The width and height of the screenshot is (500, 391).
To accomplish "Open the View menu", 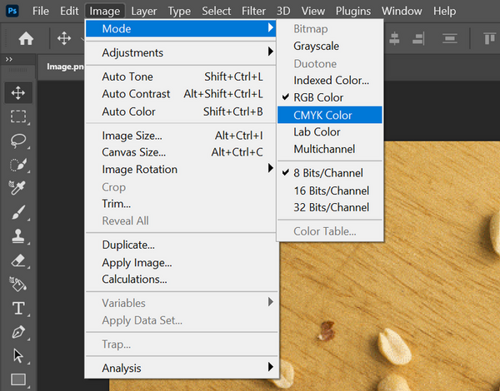I will pyautogui.click(x=313, y=11).
